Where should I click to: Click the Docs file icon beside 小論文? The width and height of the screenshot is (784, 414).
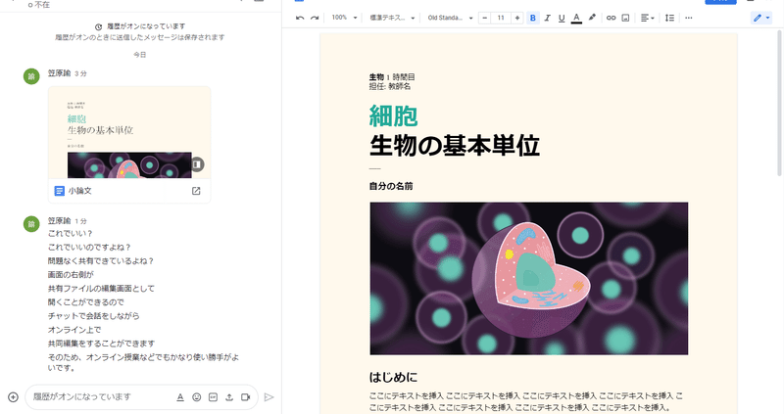click(60, 191)
